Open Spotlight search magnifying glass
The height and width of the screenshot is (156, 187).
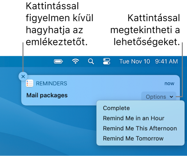coord(91,61)
